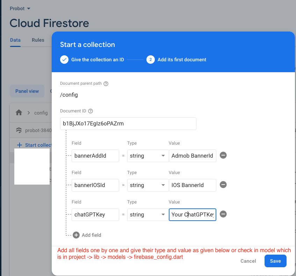This screenshot has width=296, height=276.
Task: Cancel the Start a collection dialog
Action: tap(248, 261)
